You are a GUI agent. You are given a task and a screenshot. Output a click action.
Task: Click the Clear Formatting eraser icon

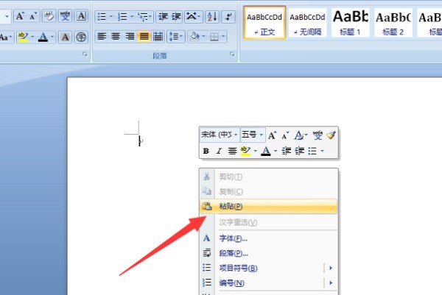pos(49,16)
